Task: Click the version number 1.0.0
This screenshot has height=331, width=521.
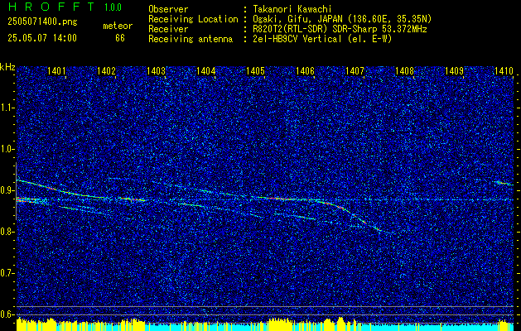Action: click(113, 7)
